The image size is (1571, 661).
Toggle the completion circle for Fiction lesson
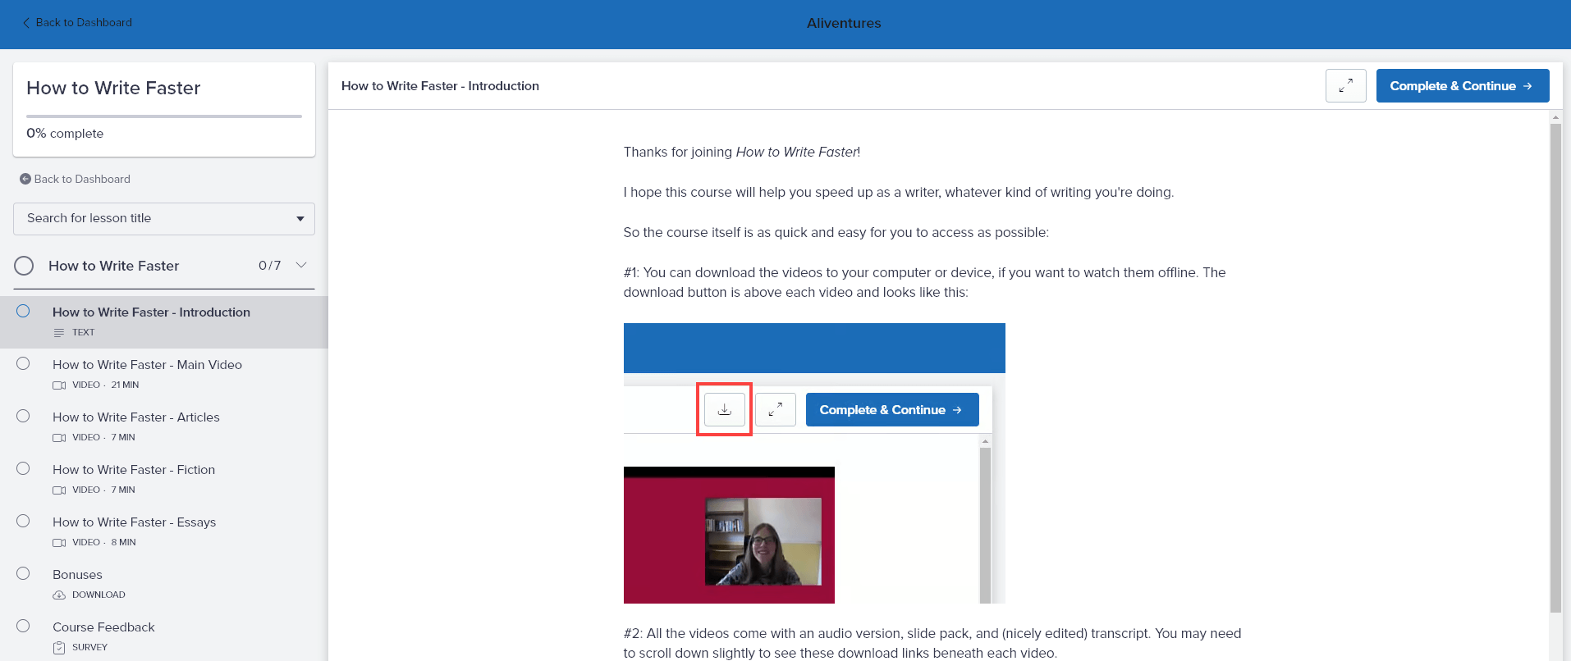23,468
